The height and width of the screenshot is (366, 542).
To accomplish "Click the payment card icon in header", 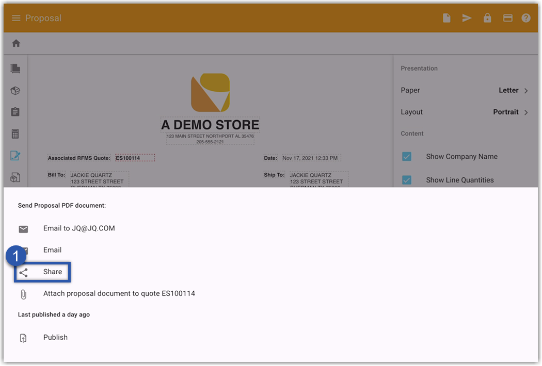I will tap(507, 18).
